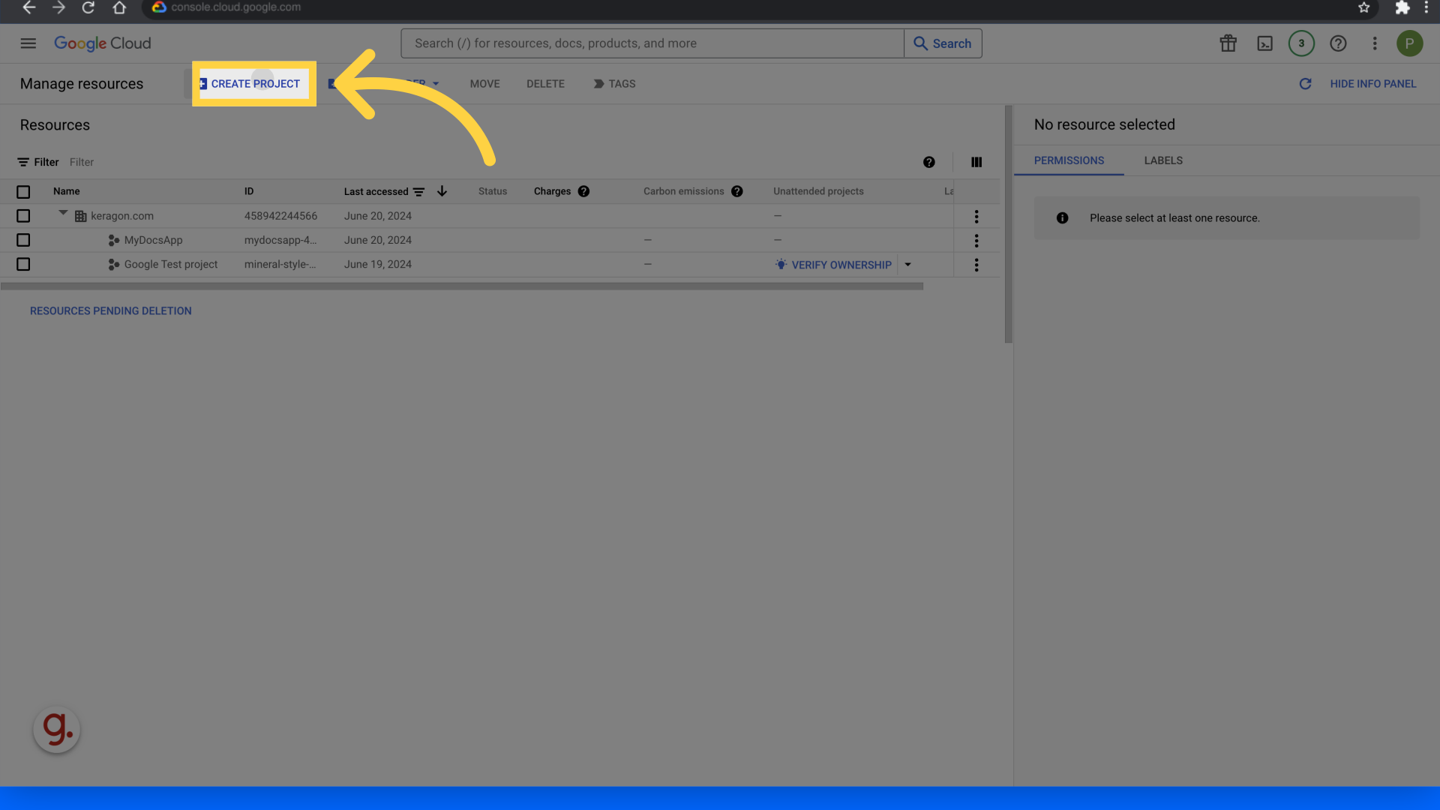This screenshot has width=1440, height=810.
Task: Open the gift free trial icon
Action: point(1228,43)
